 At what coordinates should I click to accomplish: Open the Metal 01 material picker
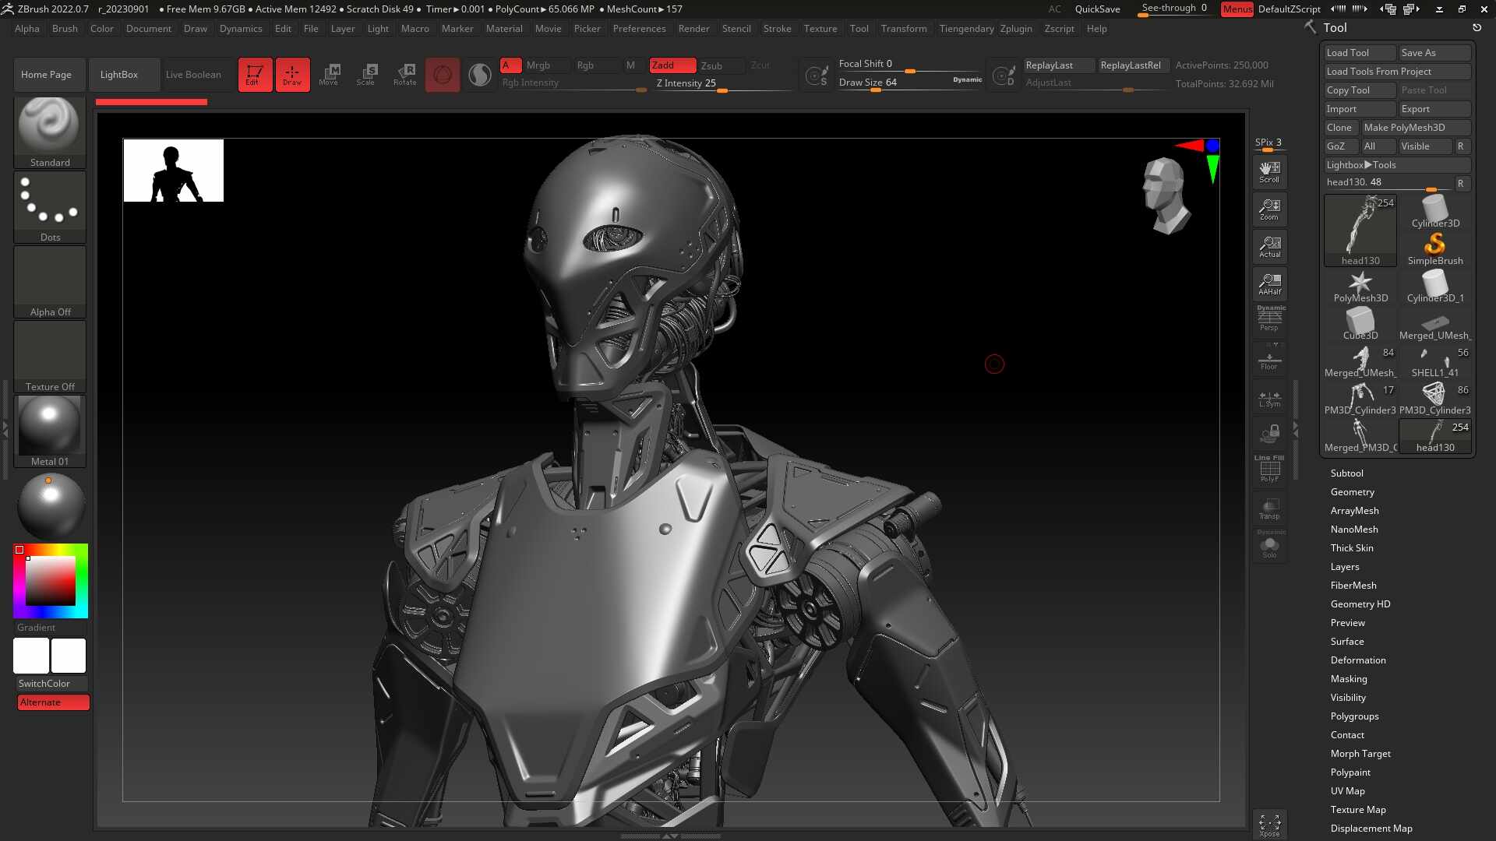50,431
